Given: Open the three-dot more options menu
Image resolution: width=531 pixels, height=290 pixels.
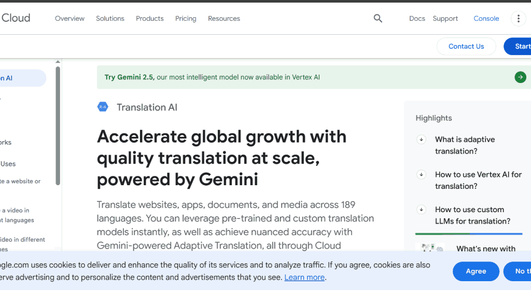Looking at the screenshot, I should 518,19.
